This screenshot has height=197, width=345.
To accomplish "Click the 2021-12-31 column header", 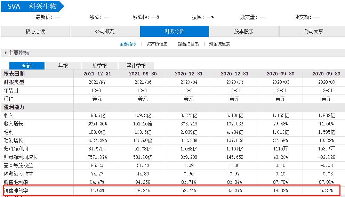I will 97,74.
